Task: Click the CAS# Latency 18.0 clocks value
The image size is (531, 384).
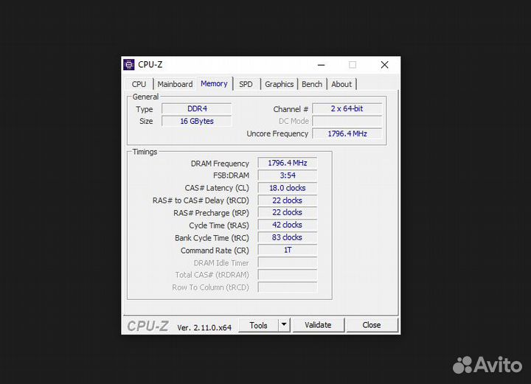Action: (x=288, y=188)
